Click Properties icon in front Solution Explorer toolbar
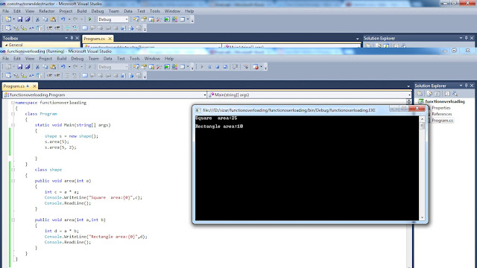The width and height of the screenshot is (477, 268). pos(420,94)
